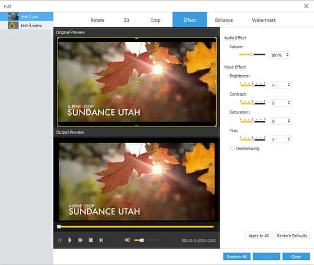Click the 00:00:01/00:02:00 time display

(198, 240)
